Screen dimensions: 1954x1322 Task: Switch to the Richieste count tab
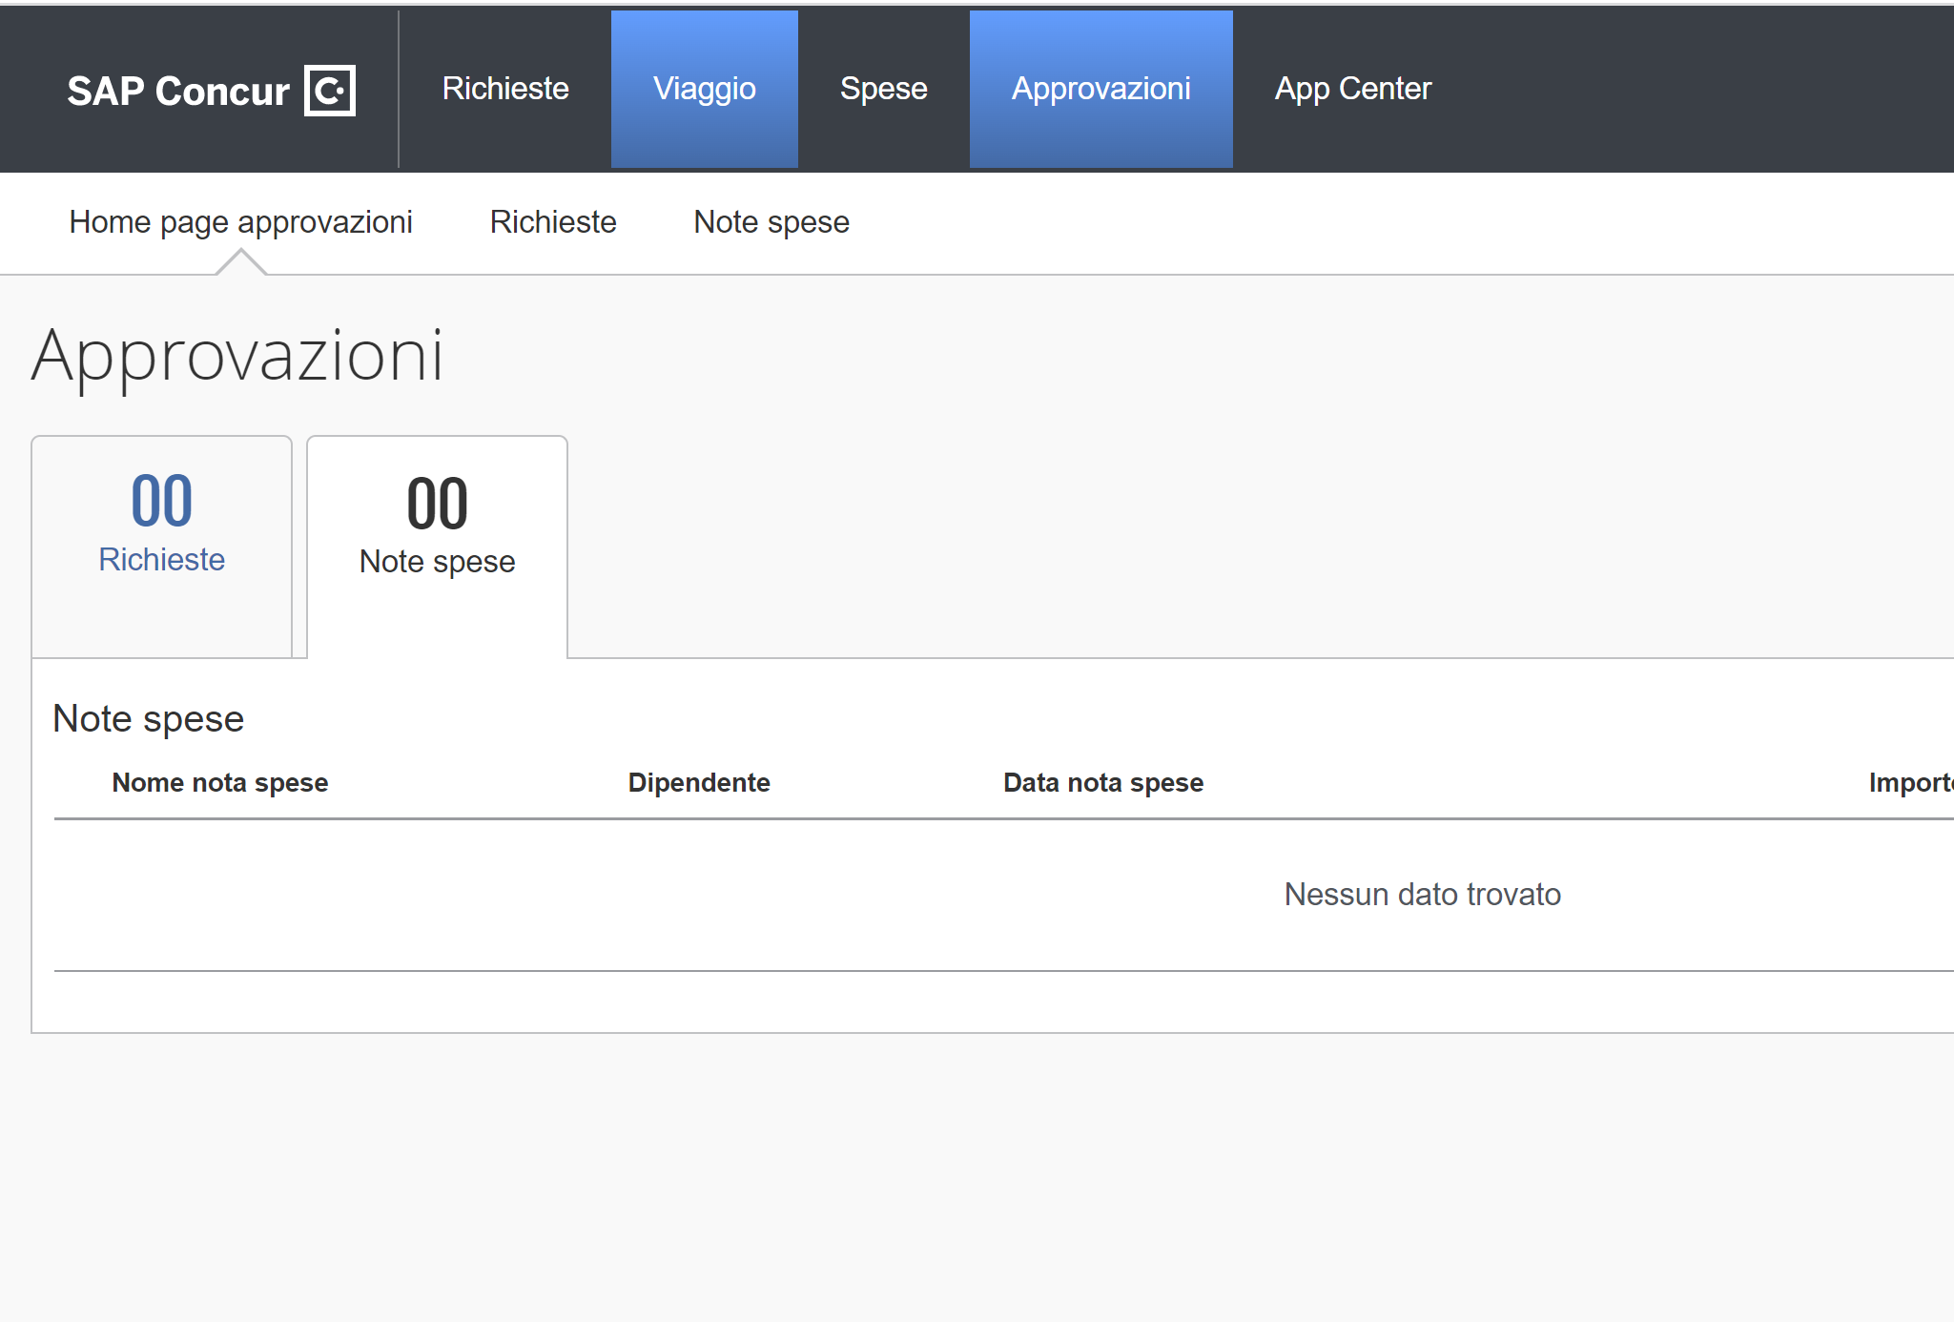pos(161,559)
